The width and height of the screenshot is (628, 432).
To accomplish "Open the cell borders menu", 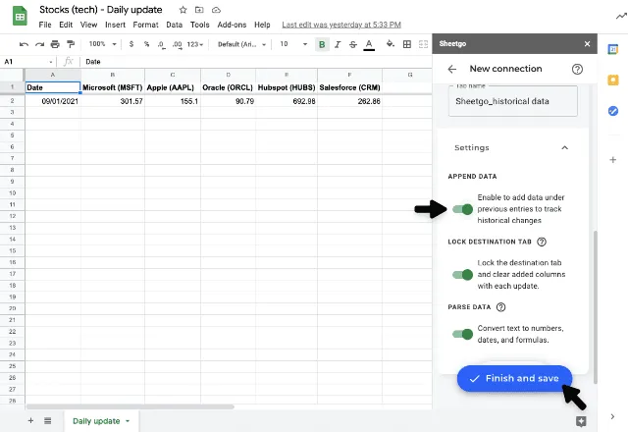I will pyautogui.click(x=407, y=44).
